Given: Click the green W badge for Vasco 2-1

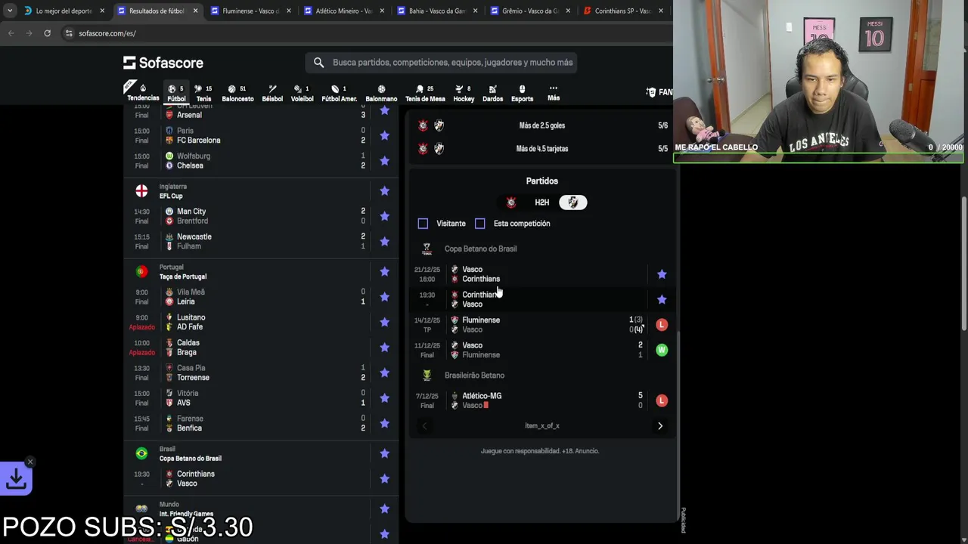Looking at the screenshot, I should [662, 350].
